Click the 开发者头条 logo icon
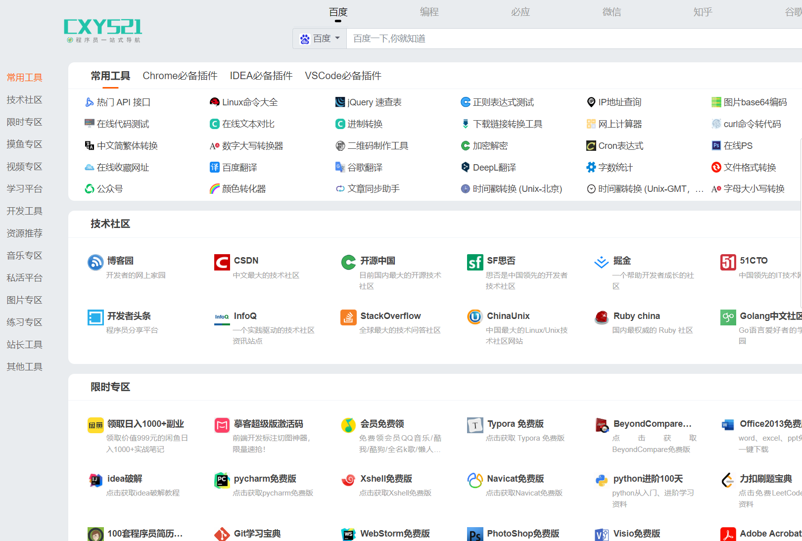Screen dimensions: 802x541 (95, 317)
